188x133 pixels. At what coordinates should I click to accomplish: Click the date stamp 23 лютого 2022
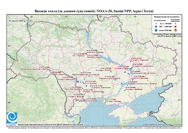click(20, 21)
